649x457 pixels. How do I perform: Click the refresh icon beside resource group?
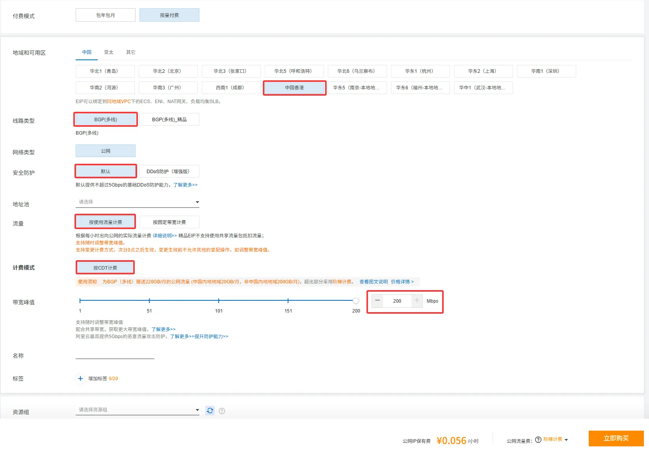(210, 411)
